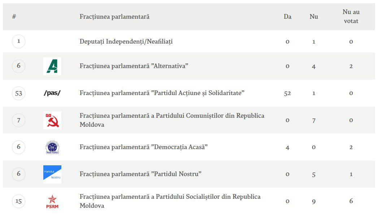Click the circled member count 15
Screen dimensions: 379x224
click(x=19, y=201)
